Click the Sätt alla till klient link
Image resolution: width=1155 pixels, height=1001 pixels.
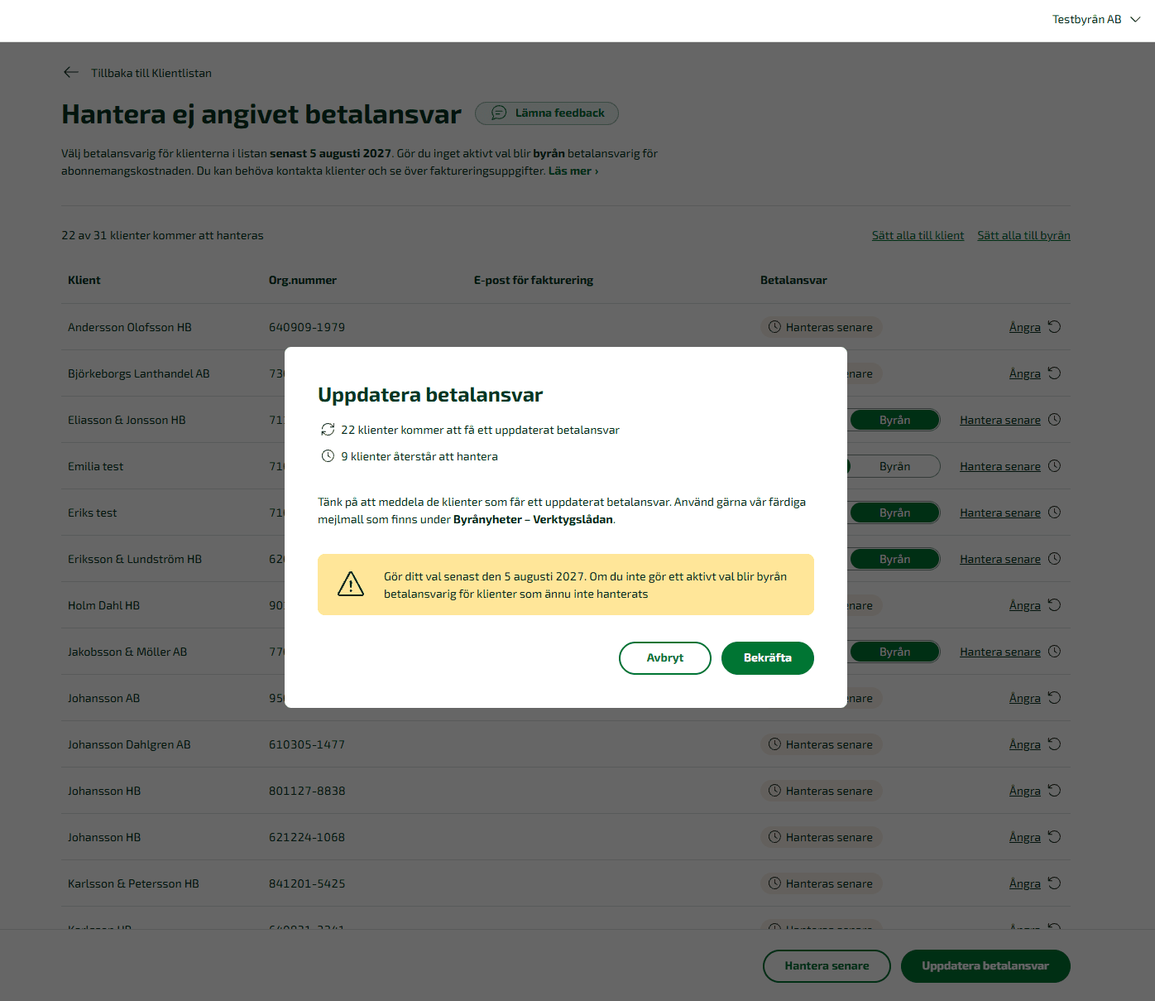tap(918, 236)
